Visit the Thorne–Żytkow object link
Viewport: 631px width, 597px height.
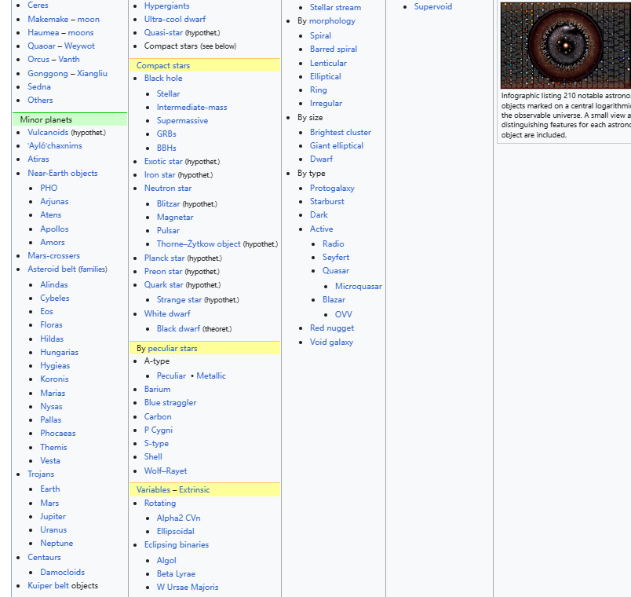pos(199,244)
